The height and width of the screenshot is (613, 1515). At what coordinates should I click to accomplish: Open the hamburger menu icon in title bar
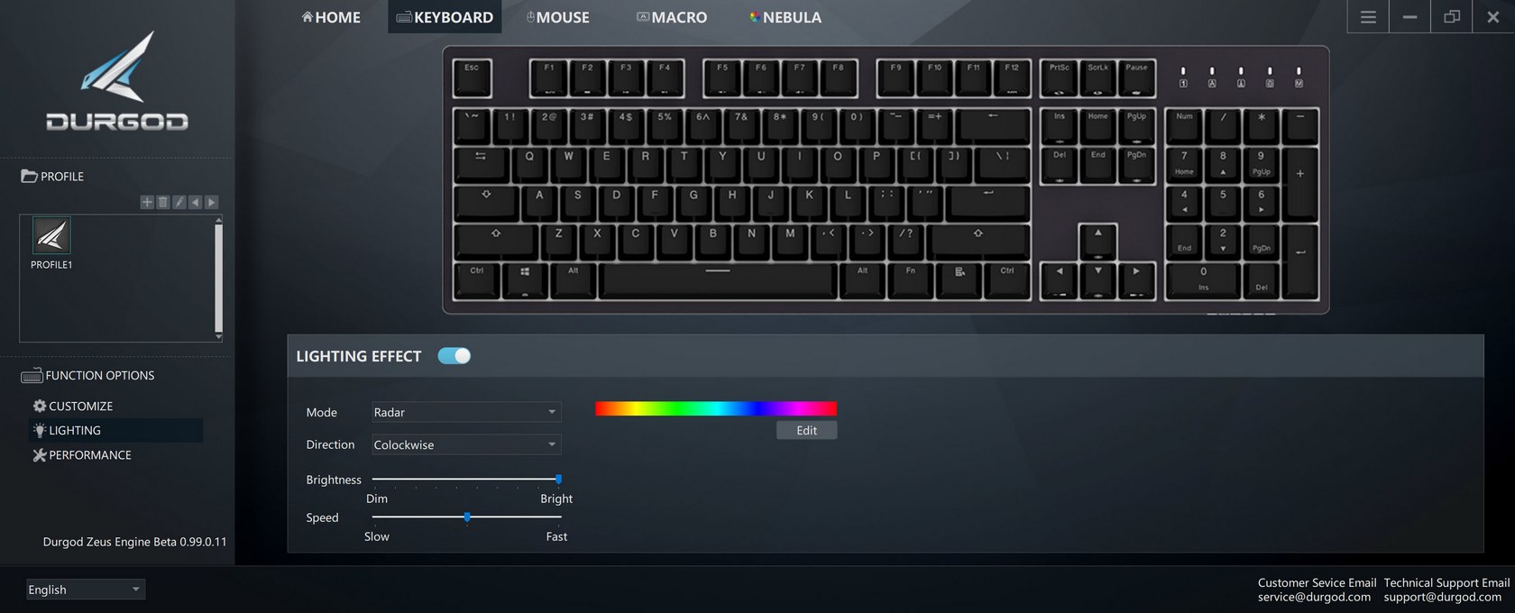point(1368,17)
